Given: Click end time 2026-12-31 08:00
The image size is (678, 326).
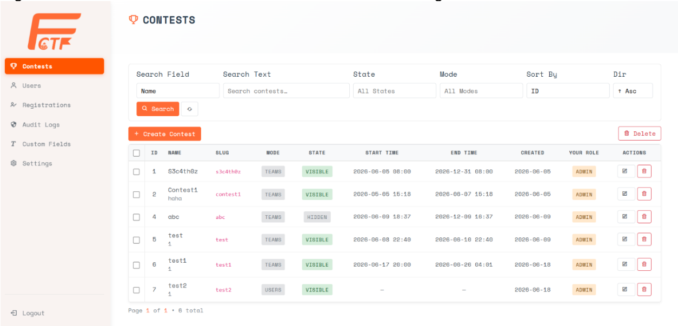Looking at the screenshot, I should [464, 171].
